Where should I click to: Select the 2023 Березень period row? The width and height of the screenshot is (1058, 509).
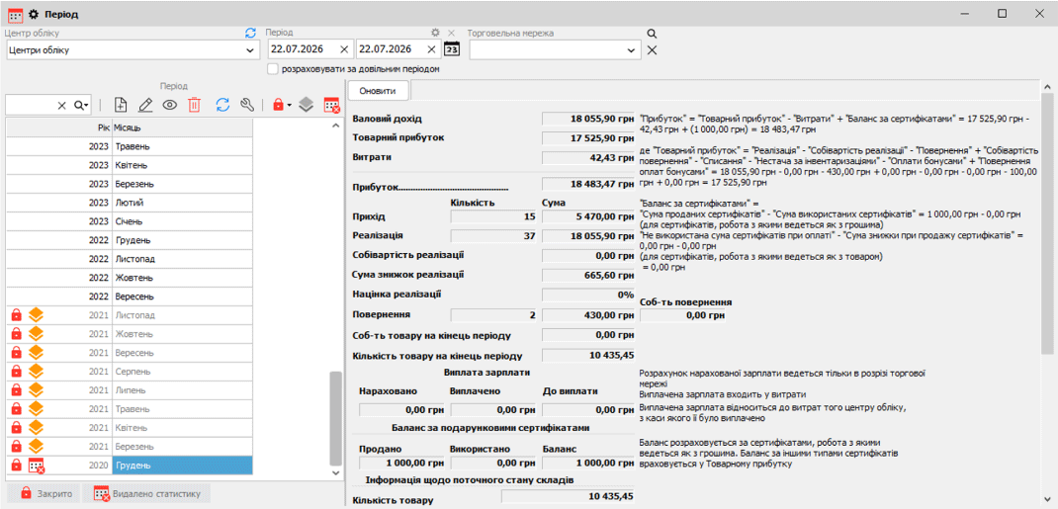(130, 184)
